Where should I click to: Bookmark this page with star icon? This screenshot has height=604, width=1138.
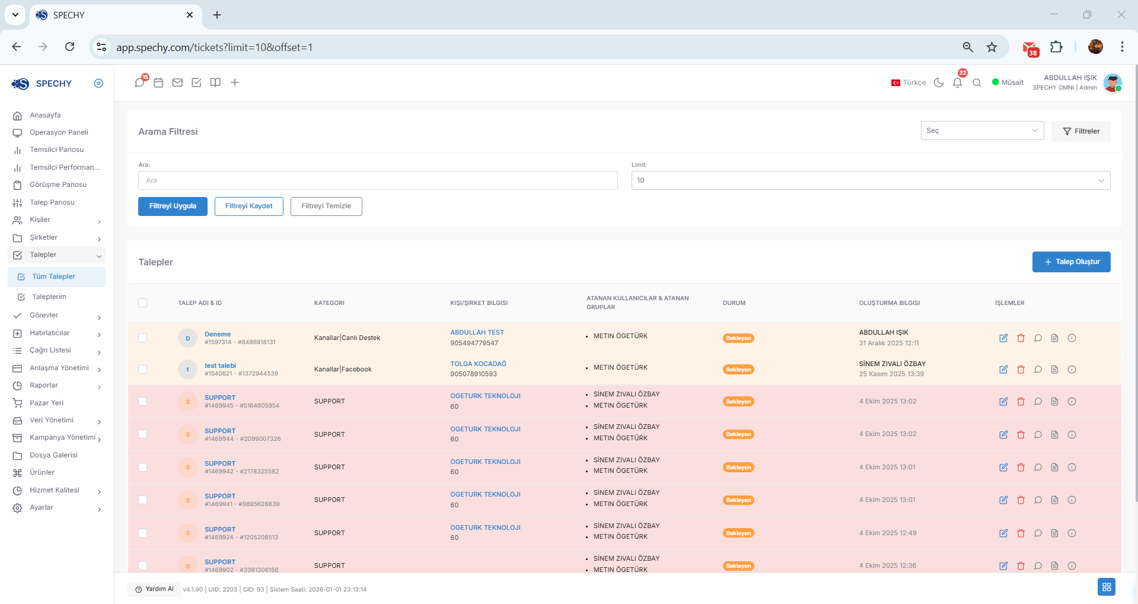click(x=992, y=47)
